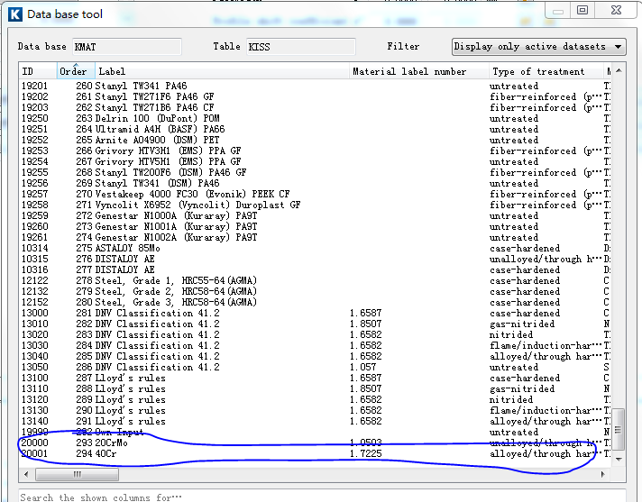Select Lloyd's rules row ID 13130
This screenshot has height=502, width=642.
[x=316, y=410]
